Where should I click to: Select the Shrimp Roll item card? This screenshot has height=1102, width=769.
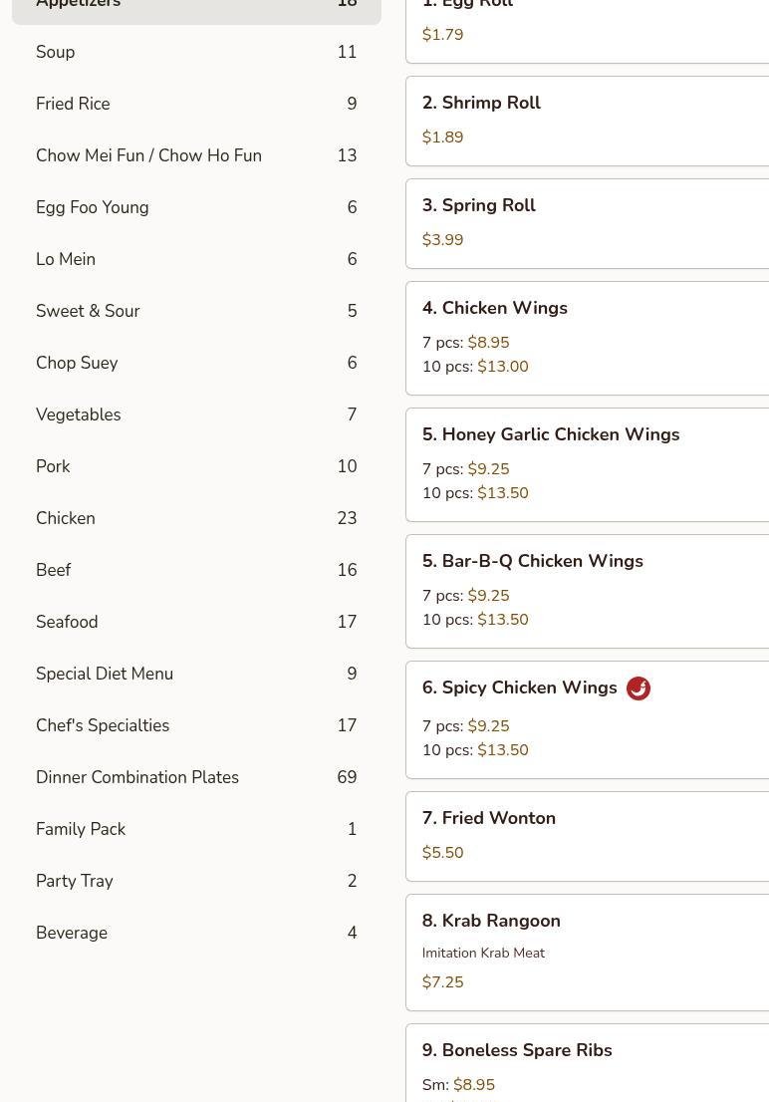588,121
